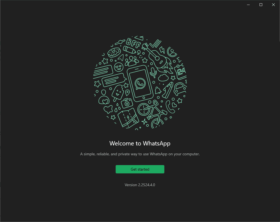
Task: Click the simple, reliable, and private tagline
Action: (x=140, y=154)
